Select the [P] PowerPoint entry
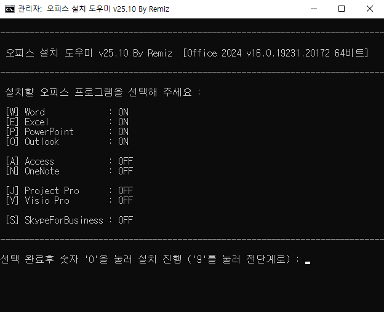Screen dimensions: 384x312 tap(39, 132)
